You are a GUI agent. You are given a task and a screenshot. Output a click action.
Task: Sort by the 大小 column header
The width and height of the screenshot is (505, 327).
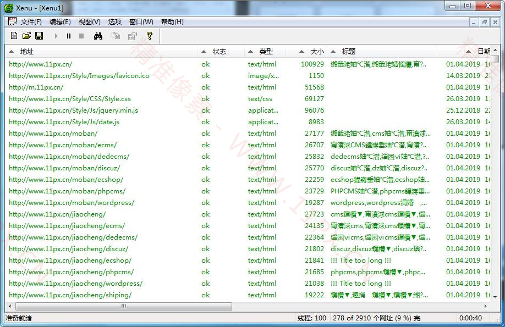306,52
